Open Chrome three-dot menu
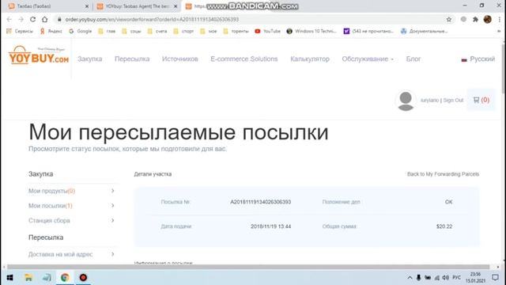Viewport: 506px width, 285px height. pyautogui.click(x=499, y=19)
